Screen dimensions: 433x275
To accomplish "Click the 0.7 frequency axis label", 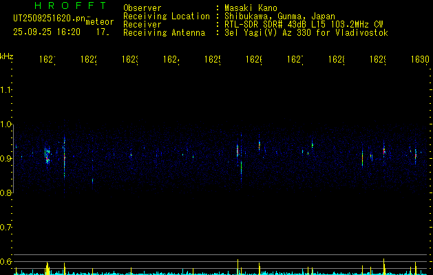I will tap(6, 228).
